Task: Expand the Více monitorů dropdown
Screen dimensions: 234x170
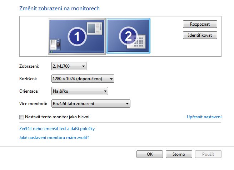Action: click(91, 104)
